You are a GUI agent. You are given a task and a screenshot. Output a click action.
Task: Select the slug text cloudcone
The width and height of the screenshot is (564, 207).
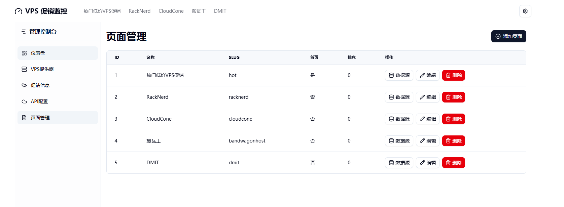[241, 119]
